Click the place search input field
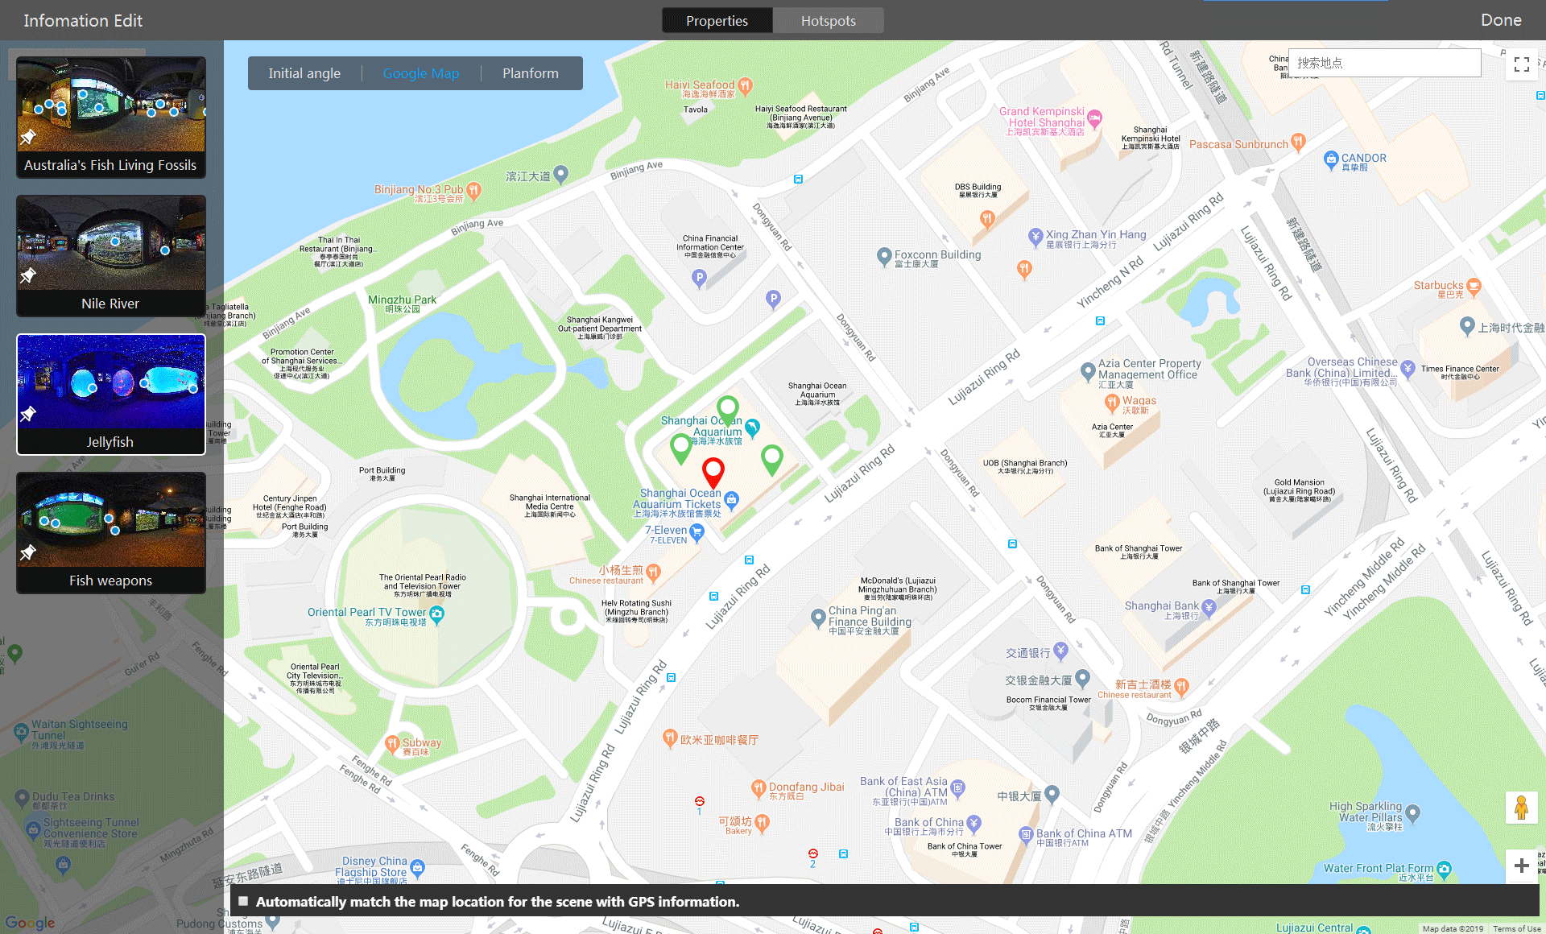 (1383, 63)
